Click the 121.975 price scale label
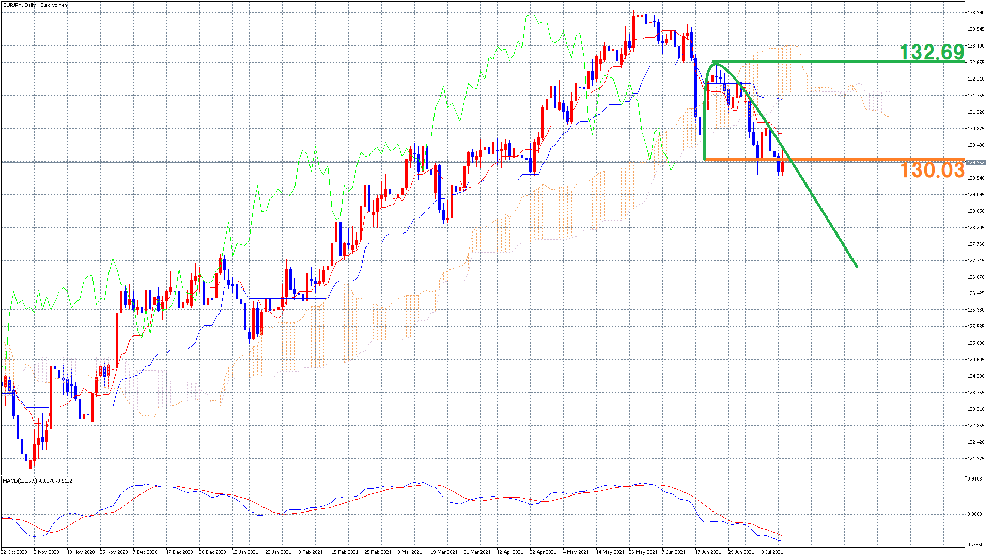This screenshot has width=992, height=558. click(x=976, y=459)
